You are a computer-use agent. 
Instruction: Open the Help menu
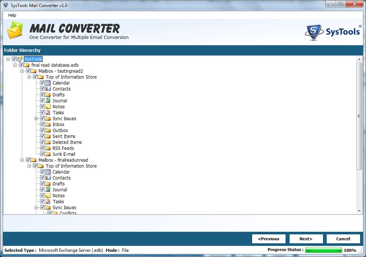click(12, 15)
